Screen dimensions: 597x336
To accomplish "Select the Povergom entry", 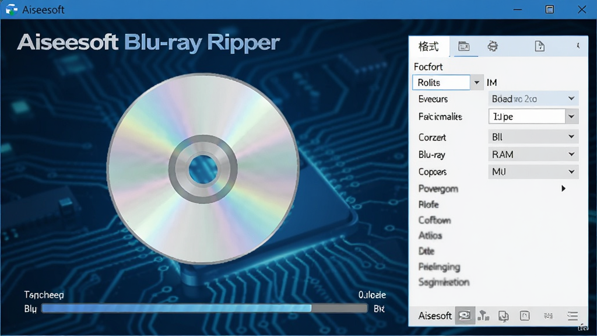I will pyautogui.click(x=438, y=188).
